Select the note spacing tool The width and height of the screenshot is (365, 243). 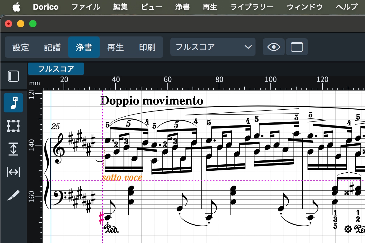coord(13,172)
